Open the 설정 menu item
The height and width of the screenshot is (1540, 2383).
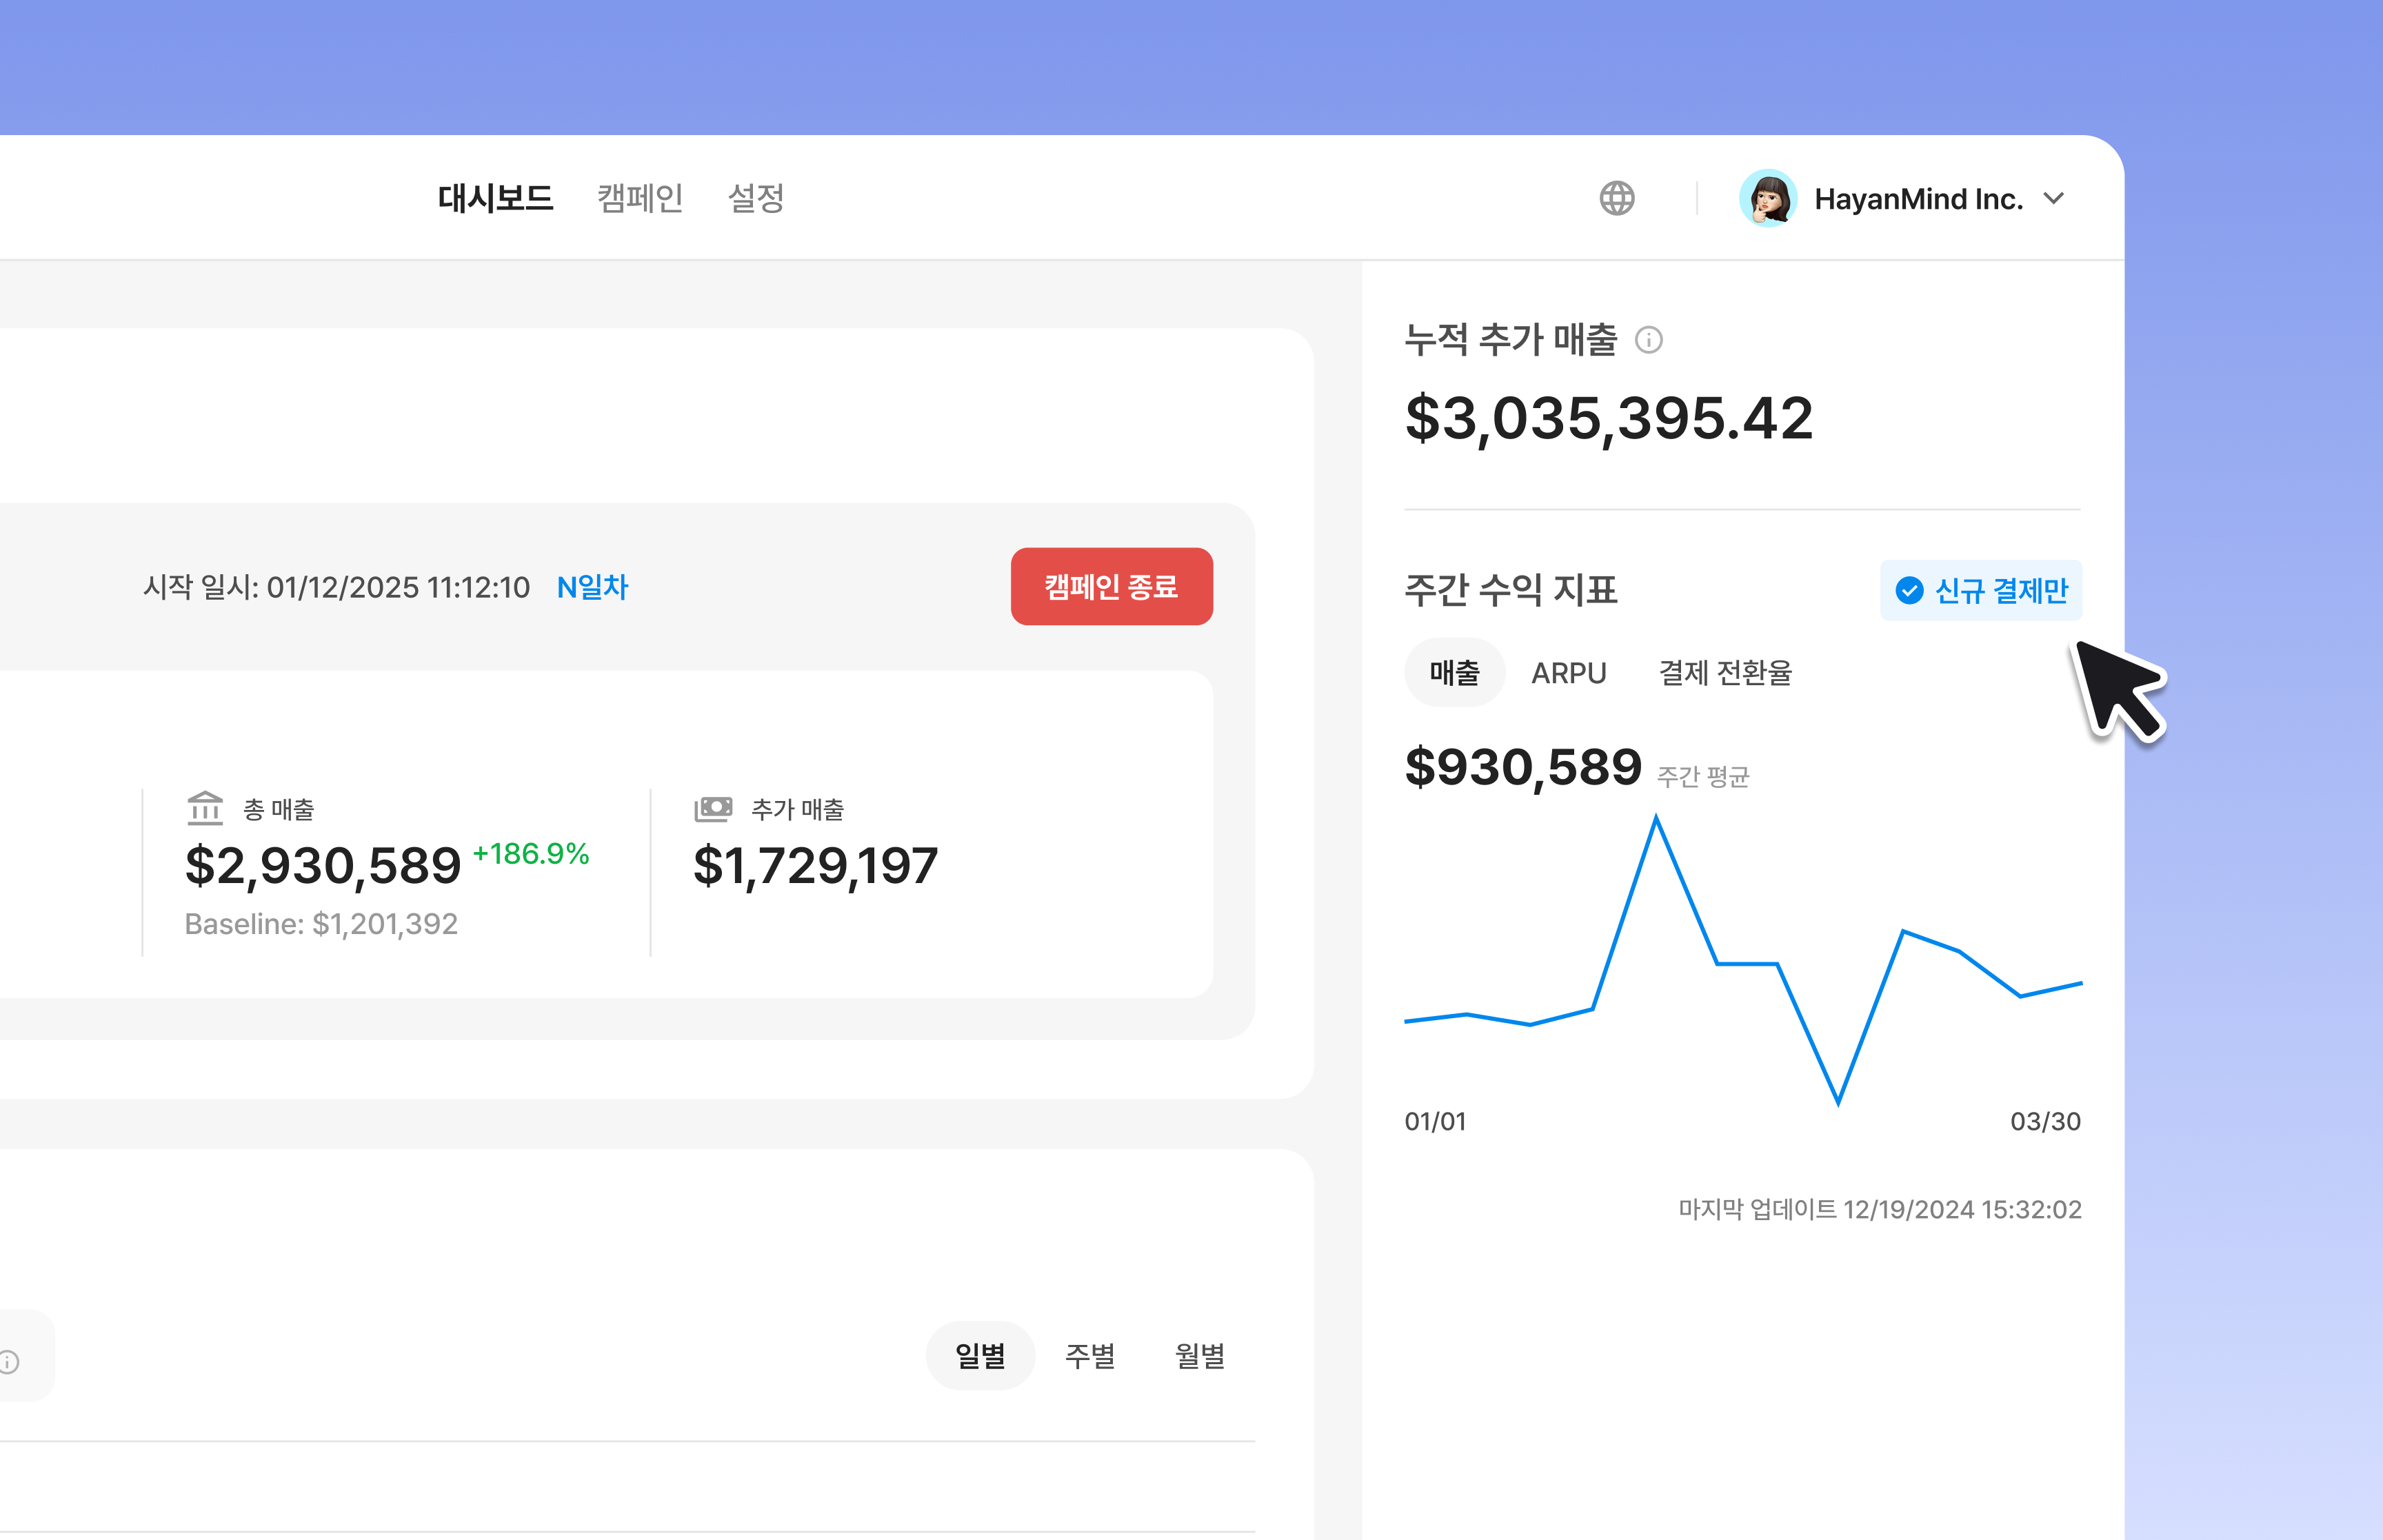pyautogui.click(x=756, y=198)
